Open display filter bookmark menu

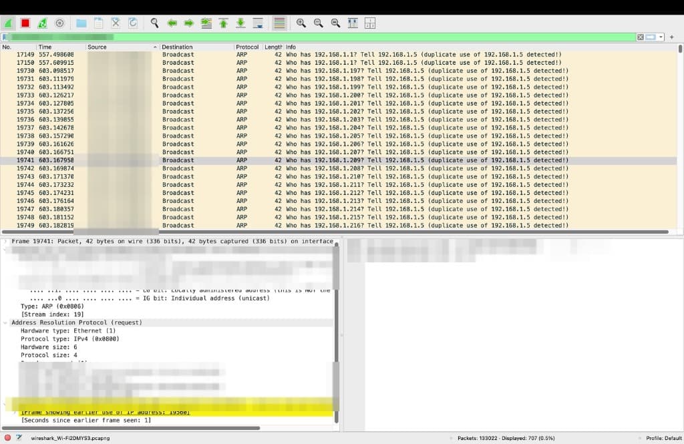5,37
